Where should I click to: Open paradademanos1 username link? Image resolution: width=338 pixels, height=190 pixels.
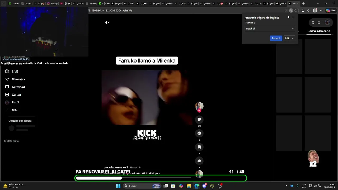point(116,167)
